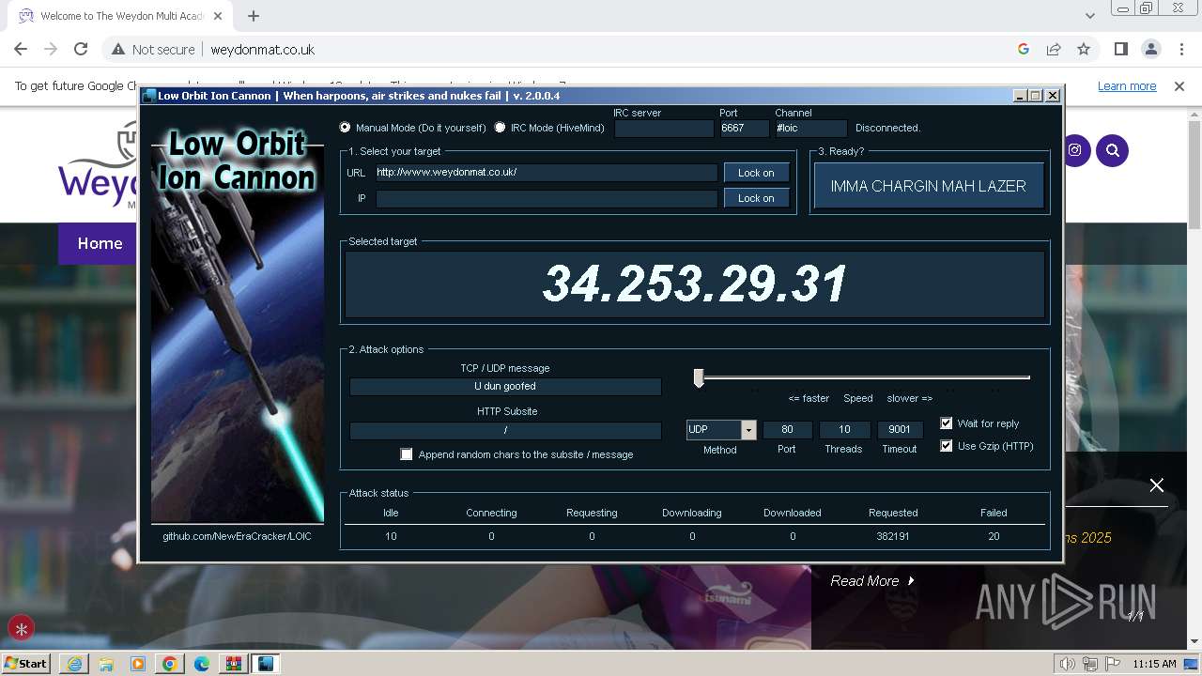Bookmark this page with the star icon
This screenshot has width=1202, height=676.
click(1084, 49)
